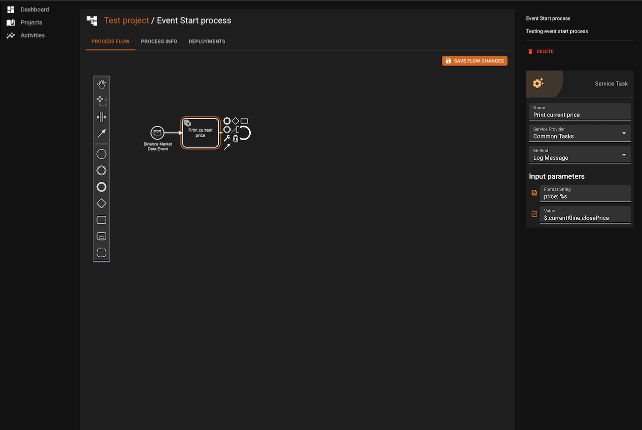Image resolution: width=642 pixels, height=430 pixels.
Task: Pick the global connect arrow tool
Action: 101,133
